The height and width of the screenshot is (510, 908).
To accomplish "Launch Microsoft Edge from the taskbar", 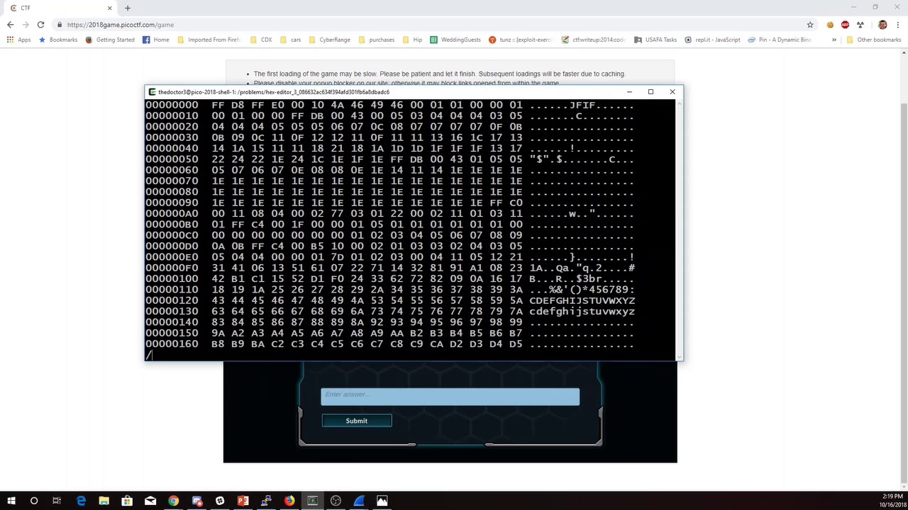I will point(80,501).
